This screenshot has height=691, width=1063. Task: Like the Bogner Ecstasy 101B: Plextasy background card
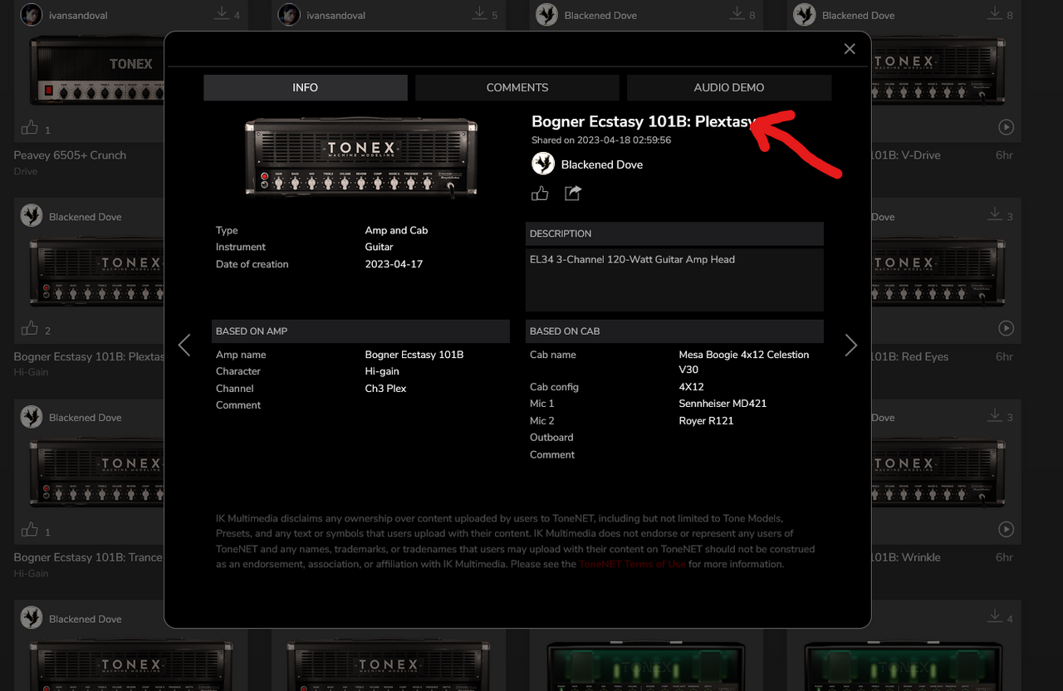click(30, 329)
